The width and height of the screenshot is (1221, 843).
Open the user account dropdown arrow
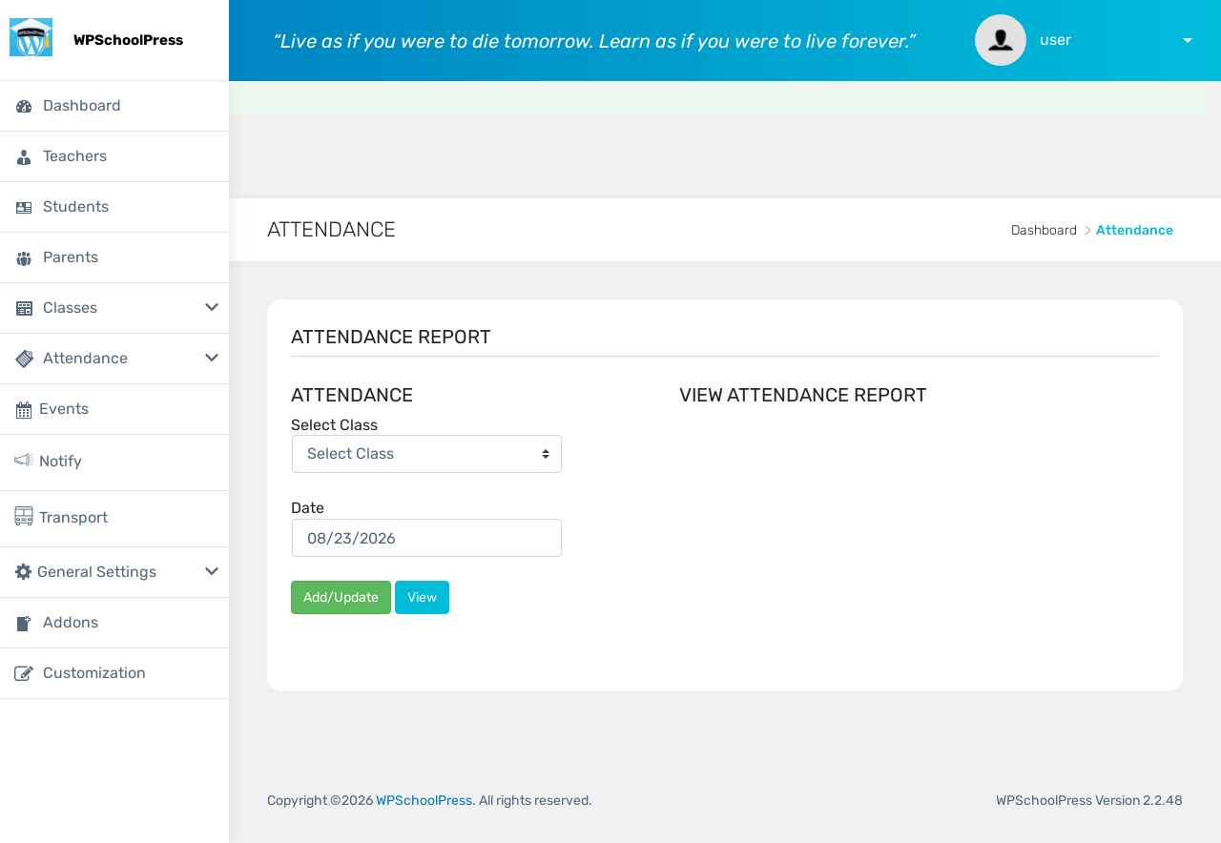(x=1188, y=40)
